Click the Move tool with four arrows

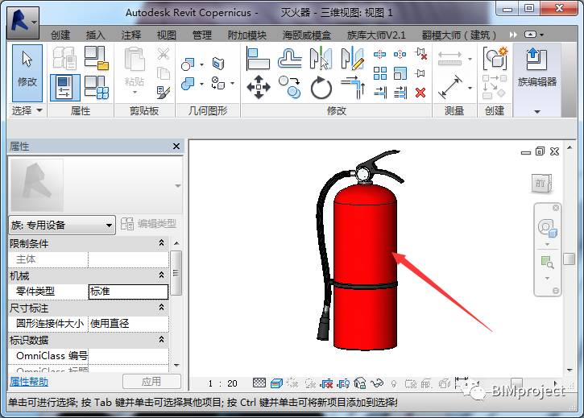(x=258, y=86)
